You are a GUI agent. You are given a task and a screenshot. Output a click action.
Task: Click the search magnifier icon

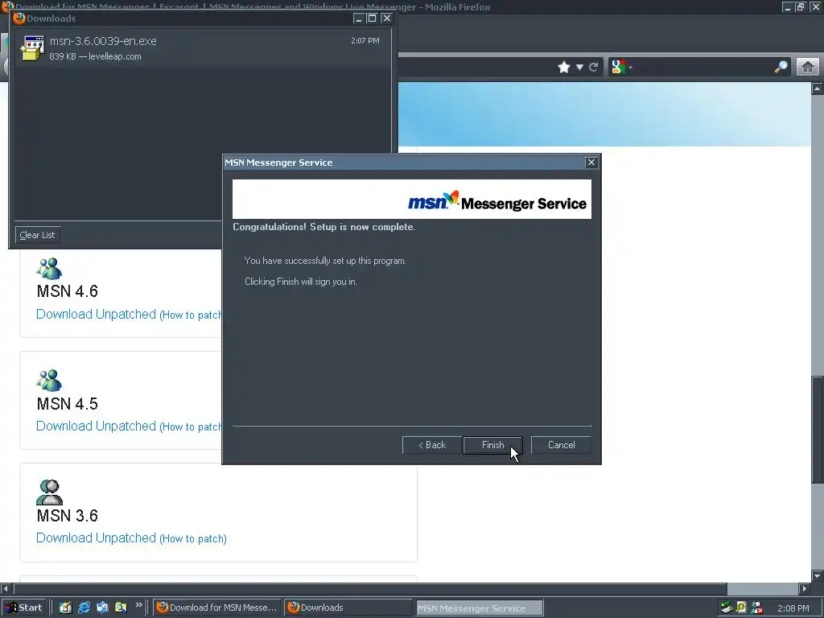click(781, 68)
